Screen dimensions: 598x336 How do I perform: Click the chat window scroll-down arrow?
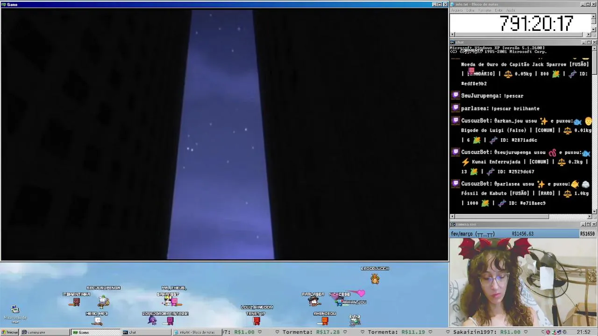click(594, 211)
